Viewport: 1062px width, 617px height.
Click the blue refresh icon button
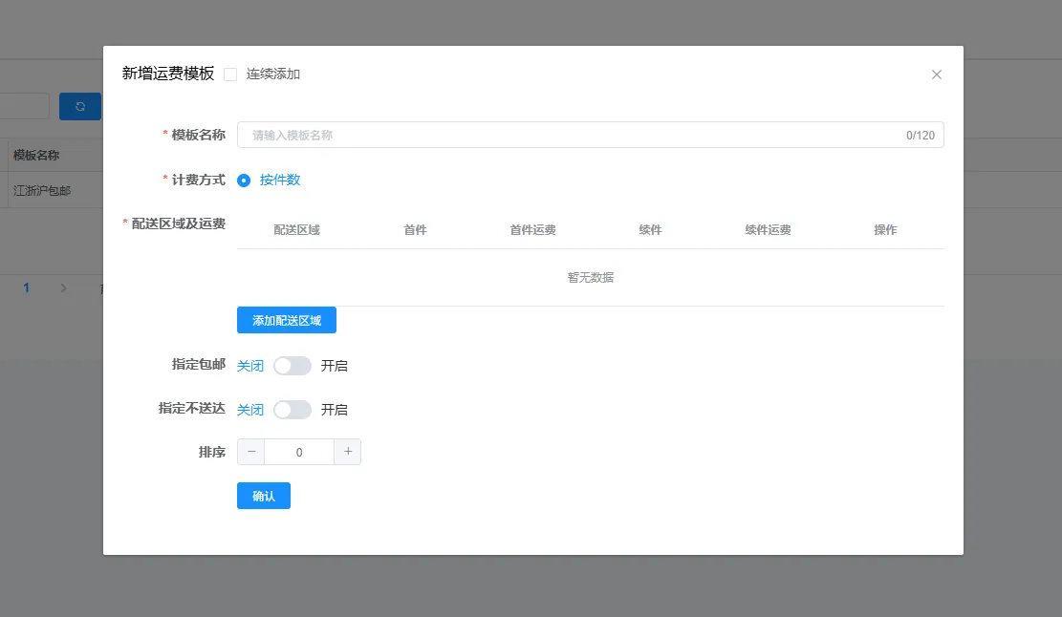click(x=80, y=106)
